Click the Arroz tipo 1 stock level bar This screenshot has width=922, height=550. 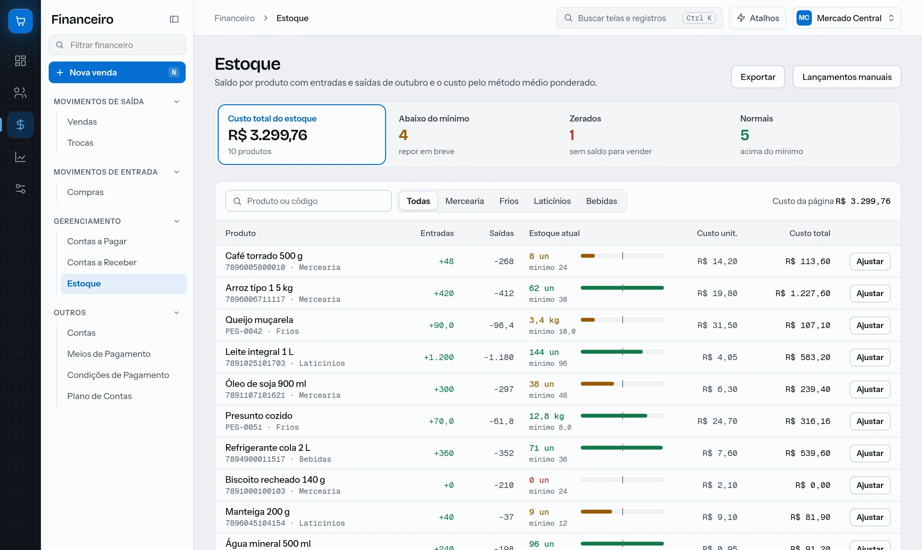pos(622,288)
